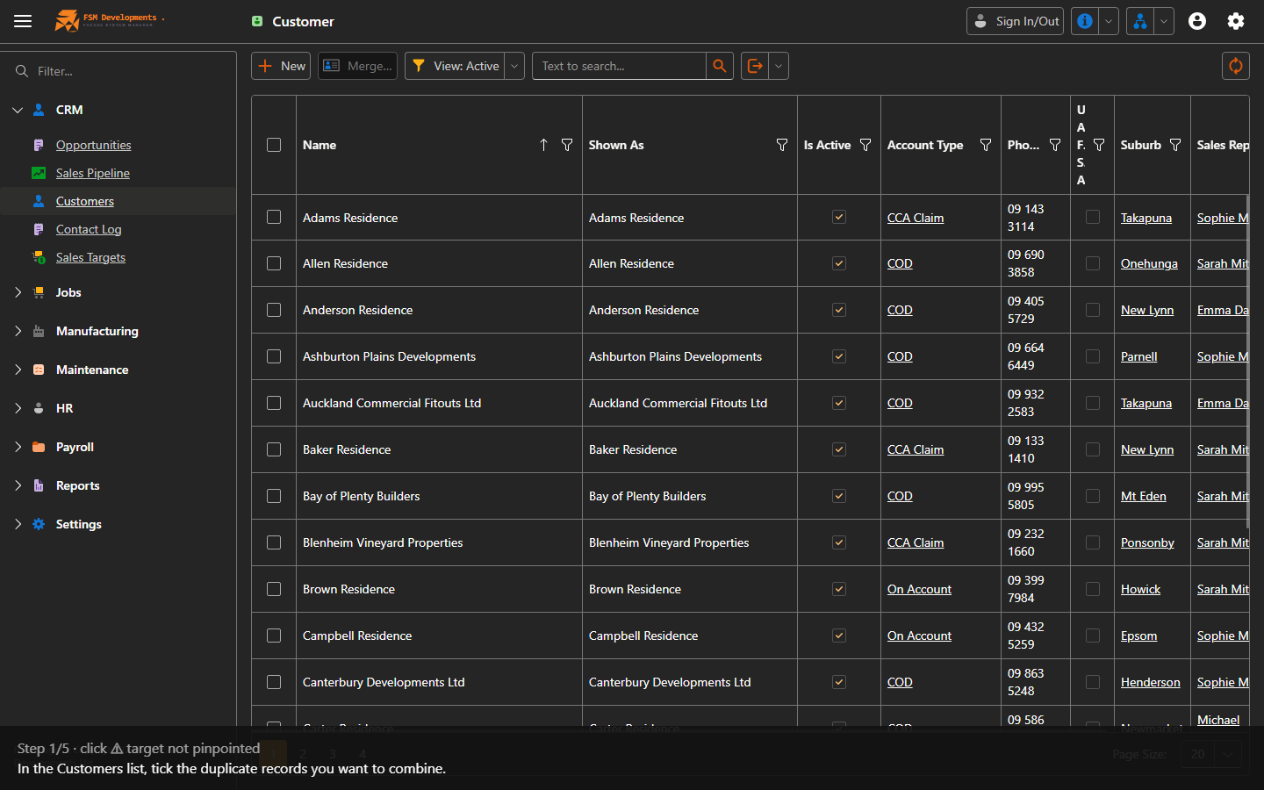Click the Sales Targets sidebar icon

coord(39,257)
